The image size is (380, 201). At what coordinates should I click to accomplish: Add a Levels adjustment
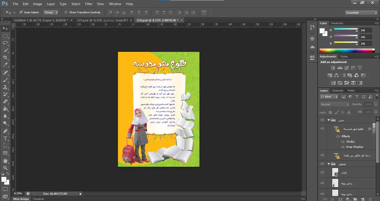pyautogui.click(x=340, y=68)
